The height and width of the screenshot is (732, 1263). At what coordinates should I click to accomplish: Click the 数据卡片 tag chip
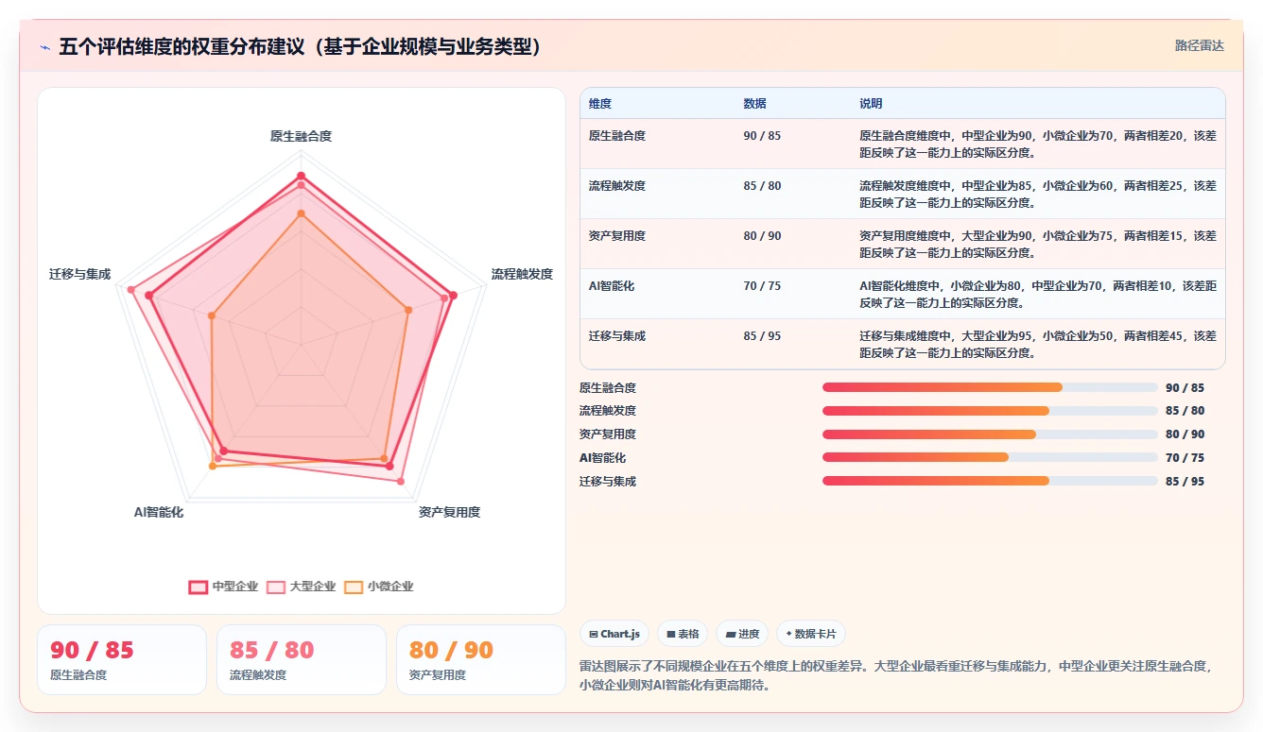[x=811, y=634]
